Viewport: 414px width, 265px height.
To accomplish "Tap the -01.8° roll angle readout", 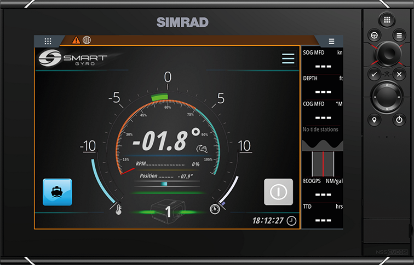I will coord(166,140).
